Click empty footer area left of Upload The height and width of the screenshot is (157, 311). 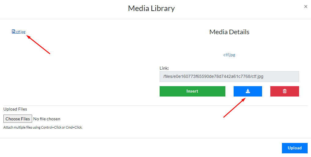click(138, 148)
